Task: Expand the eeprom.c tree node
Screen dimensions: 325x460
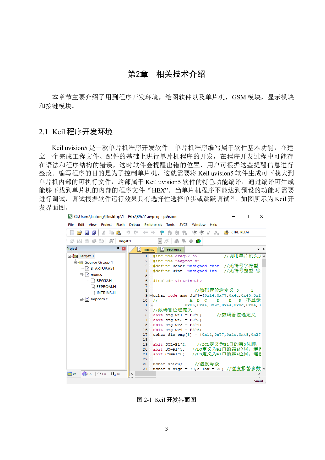Action: click(x=81, y=299)
